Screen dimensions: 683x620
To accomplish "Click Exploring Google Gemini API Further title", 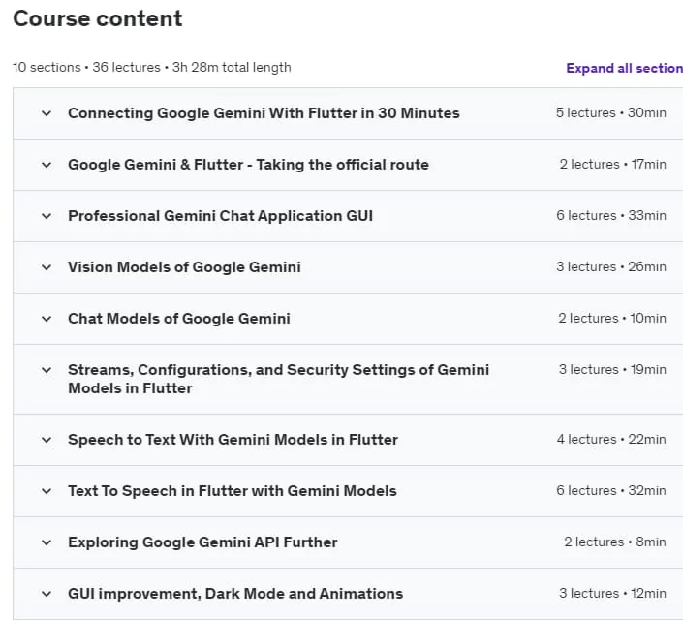I will (x=202, y=542).
